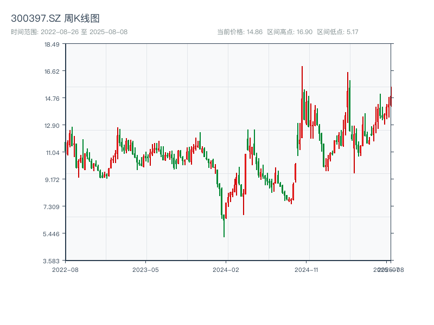Click the y-axis label 12.90

pos(52,126)
